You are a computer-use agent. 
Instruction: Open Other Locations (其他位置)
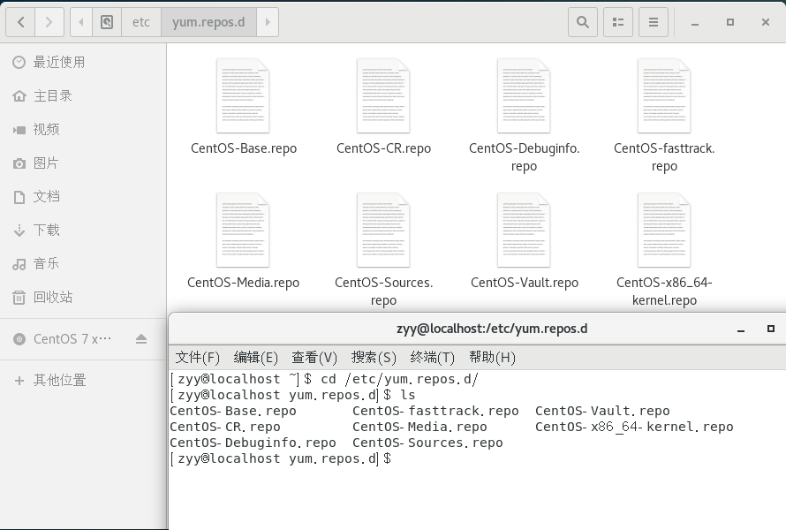[x=83, y=380]
